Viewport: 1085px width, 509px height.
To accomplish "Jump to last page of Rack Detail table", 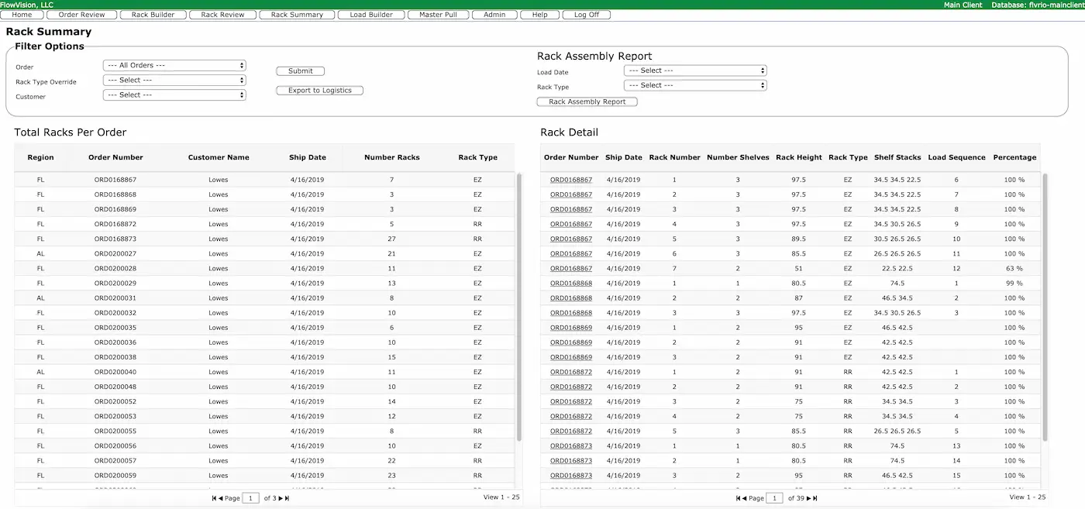I will 815,498.
